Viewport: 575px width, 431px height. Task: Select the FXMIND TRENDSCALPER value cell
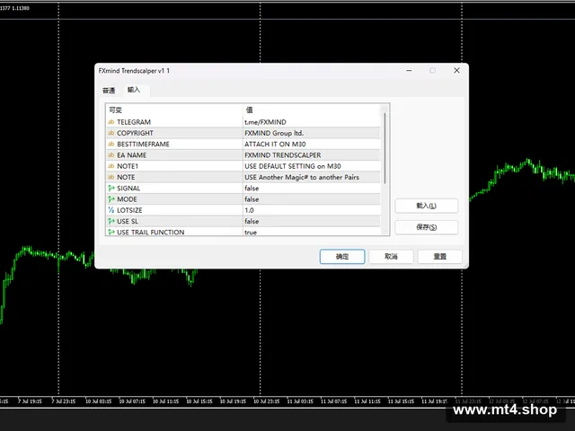point(312,155)
